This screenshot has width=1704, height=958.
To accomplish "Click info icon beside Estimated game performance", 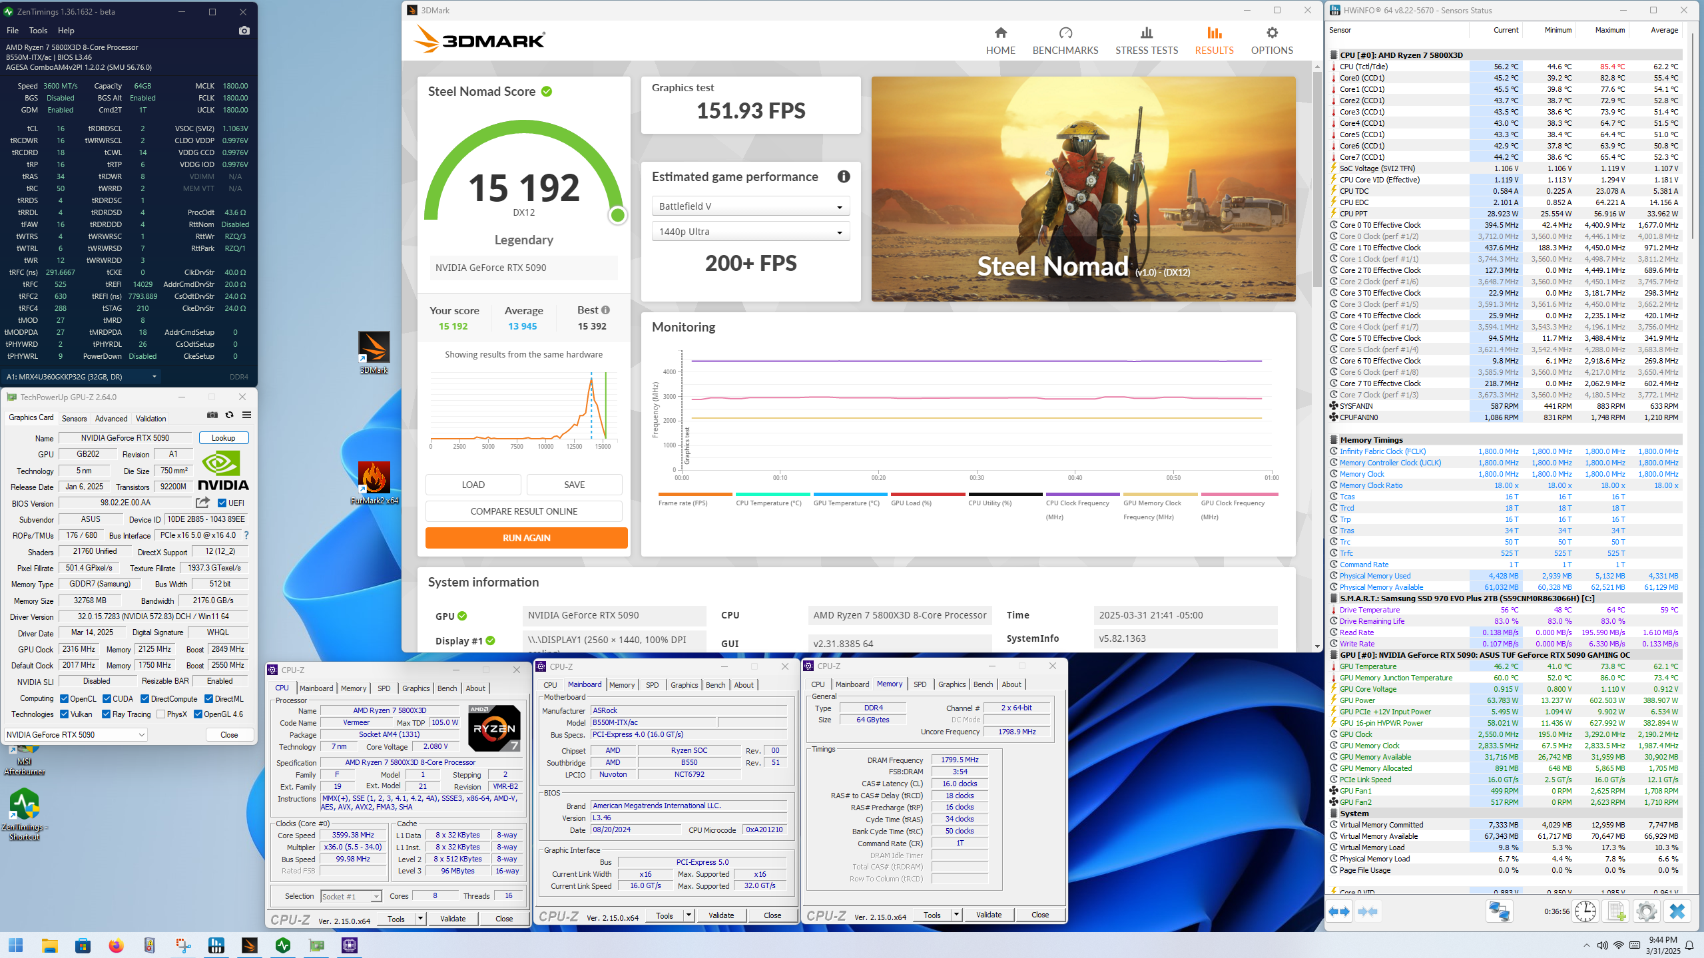I will [843, 176].
